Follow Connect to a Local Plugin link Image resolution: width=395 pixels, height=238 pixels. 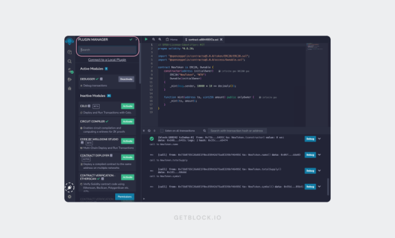point(107,60)
